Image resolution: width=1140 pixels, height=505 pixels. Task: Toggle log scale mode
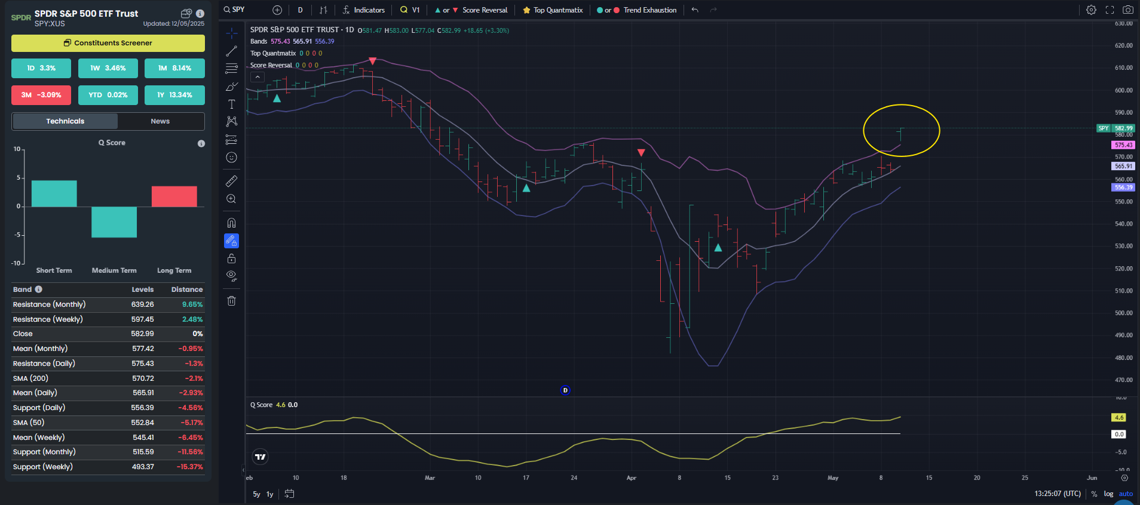tap(1108, 494)
